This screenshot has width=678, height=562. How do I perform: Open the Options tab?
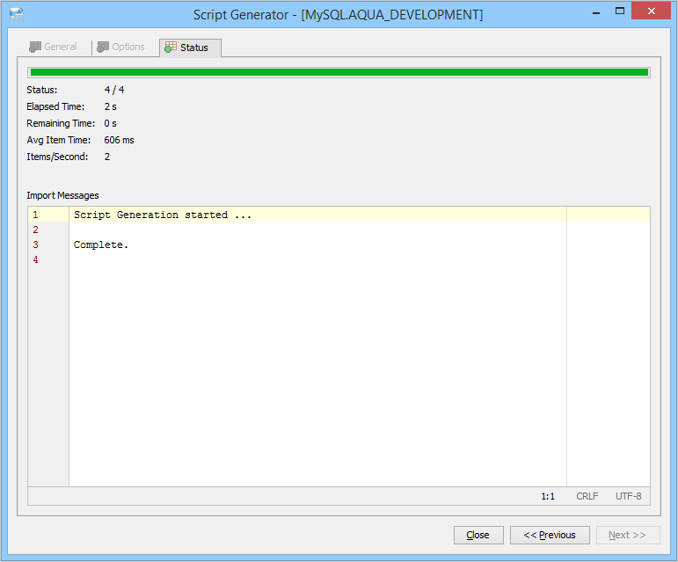click(x=121, y=47)
